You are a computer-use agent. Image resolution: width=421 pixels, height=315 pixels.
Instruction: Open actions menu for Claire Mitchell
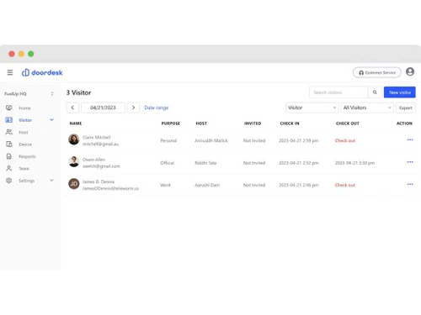click(x=410, y=139)
